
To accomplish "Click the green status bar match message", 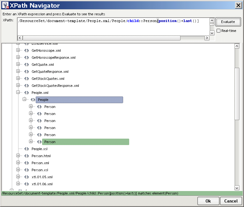I will point(90,193).
